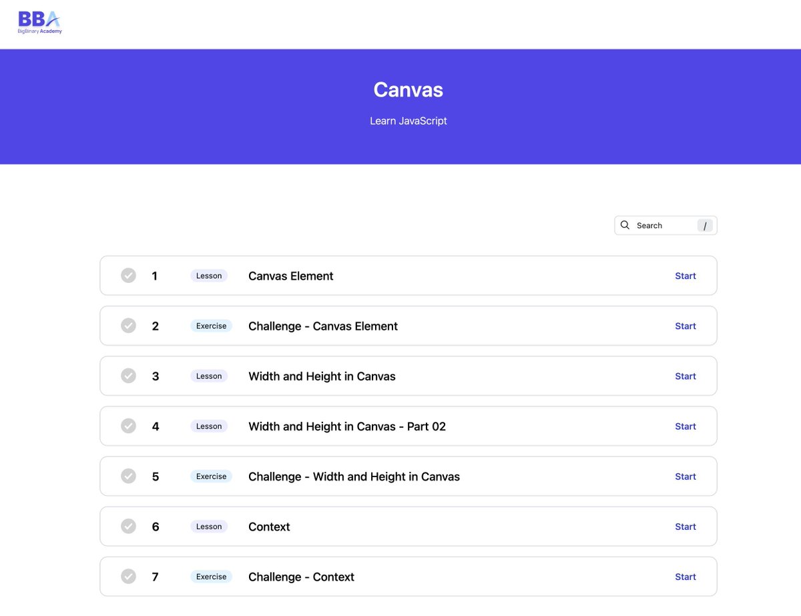The width and height of the screenshot is (801, 616).
Task: Click the BigBinary Academy logo
Action: [40, 23]
